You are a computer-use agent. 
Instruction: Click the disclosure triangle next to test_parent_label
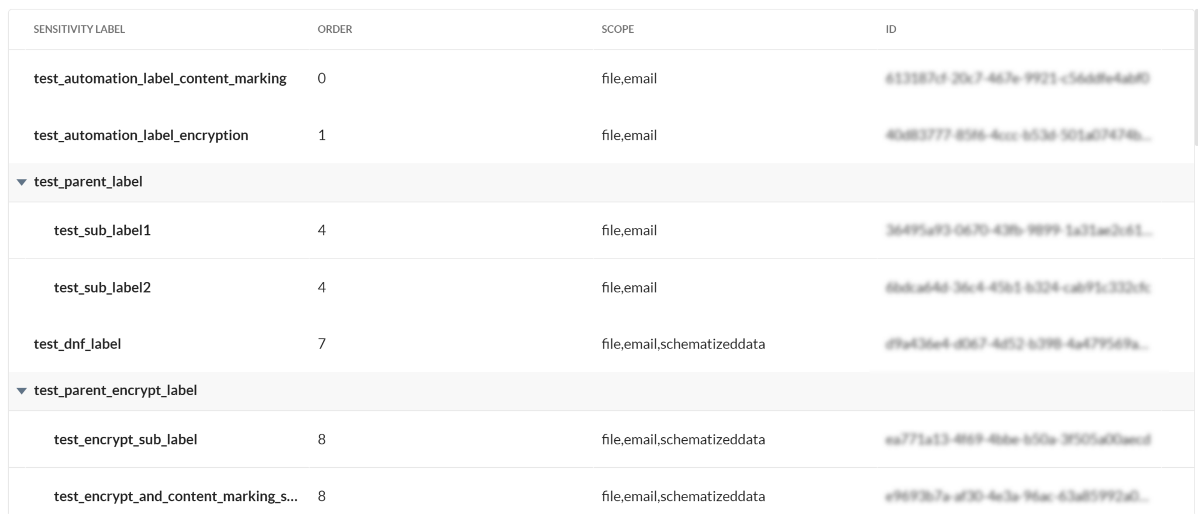22,181
